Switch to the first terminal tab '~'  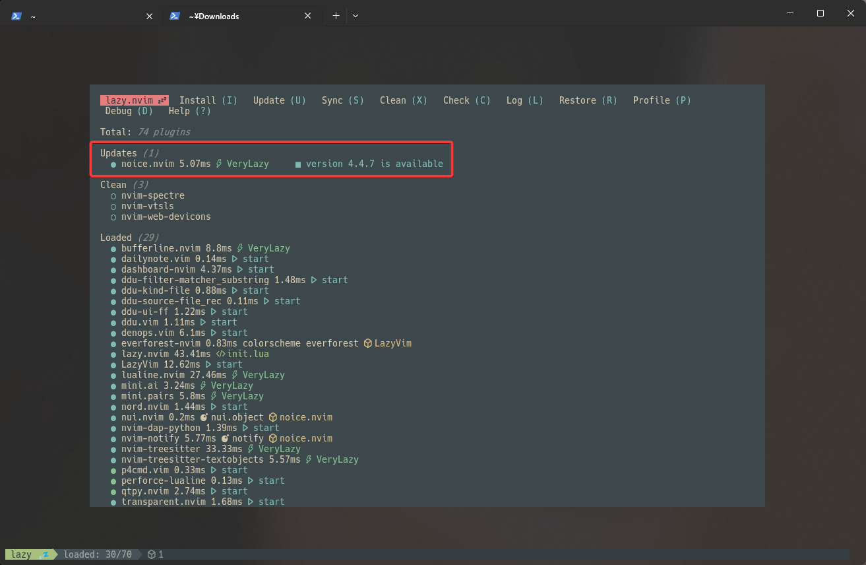click(x=82, y=16)
